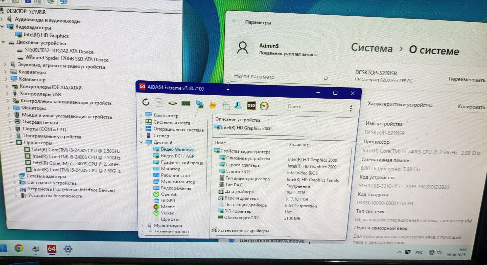This screenshot has height=265, width=487.
Task: Select Очереди печати in Device Manager
Action: pyautogui.click(x=40, y=122)
